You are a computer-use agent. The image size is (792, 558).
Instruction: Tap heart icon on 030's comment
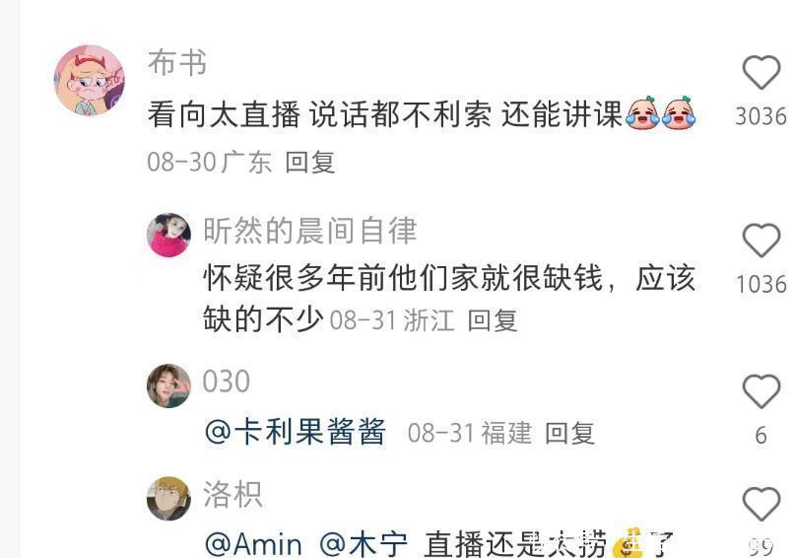point(761,391)
